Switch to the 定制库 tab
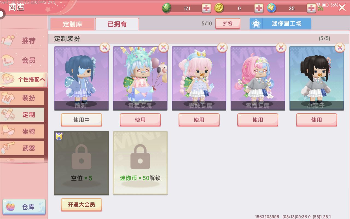The height and width of the screenshot is (219, 350). point(72,24)
